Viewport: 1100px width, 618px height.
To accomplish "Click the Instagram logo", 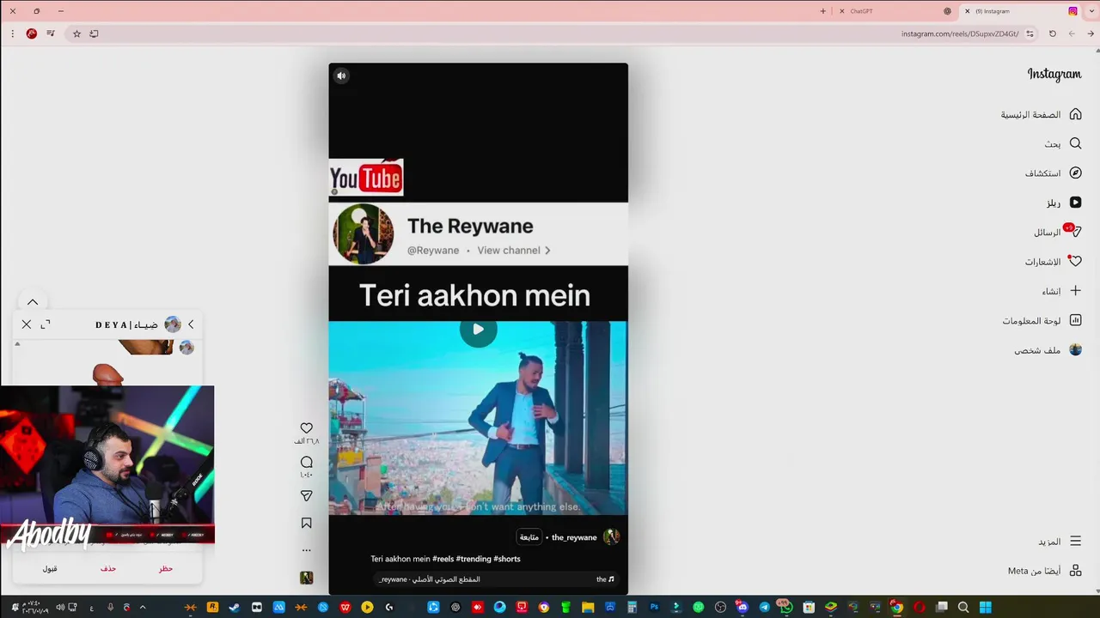I will (x=1054, y=75).
